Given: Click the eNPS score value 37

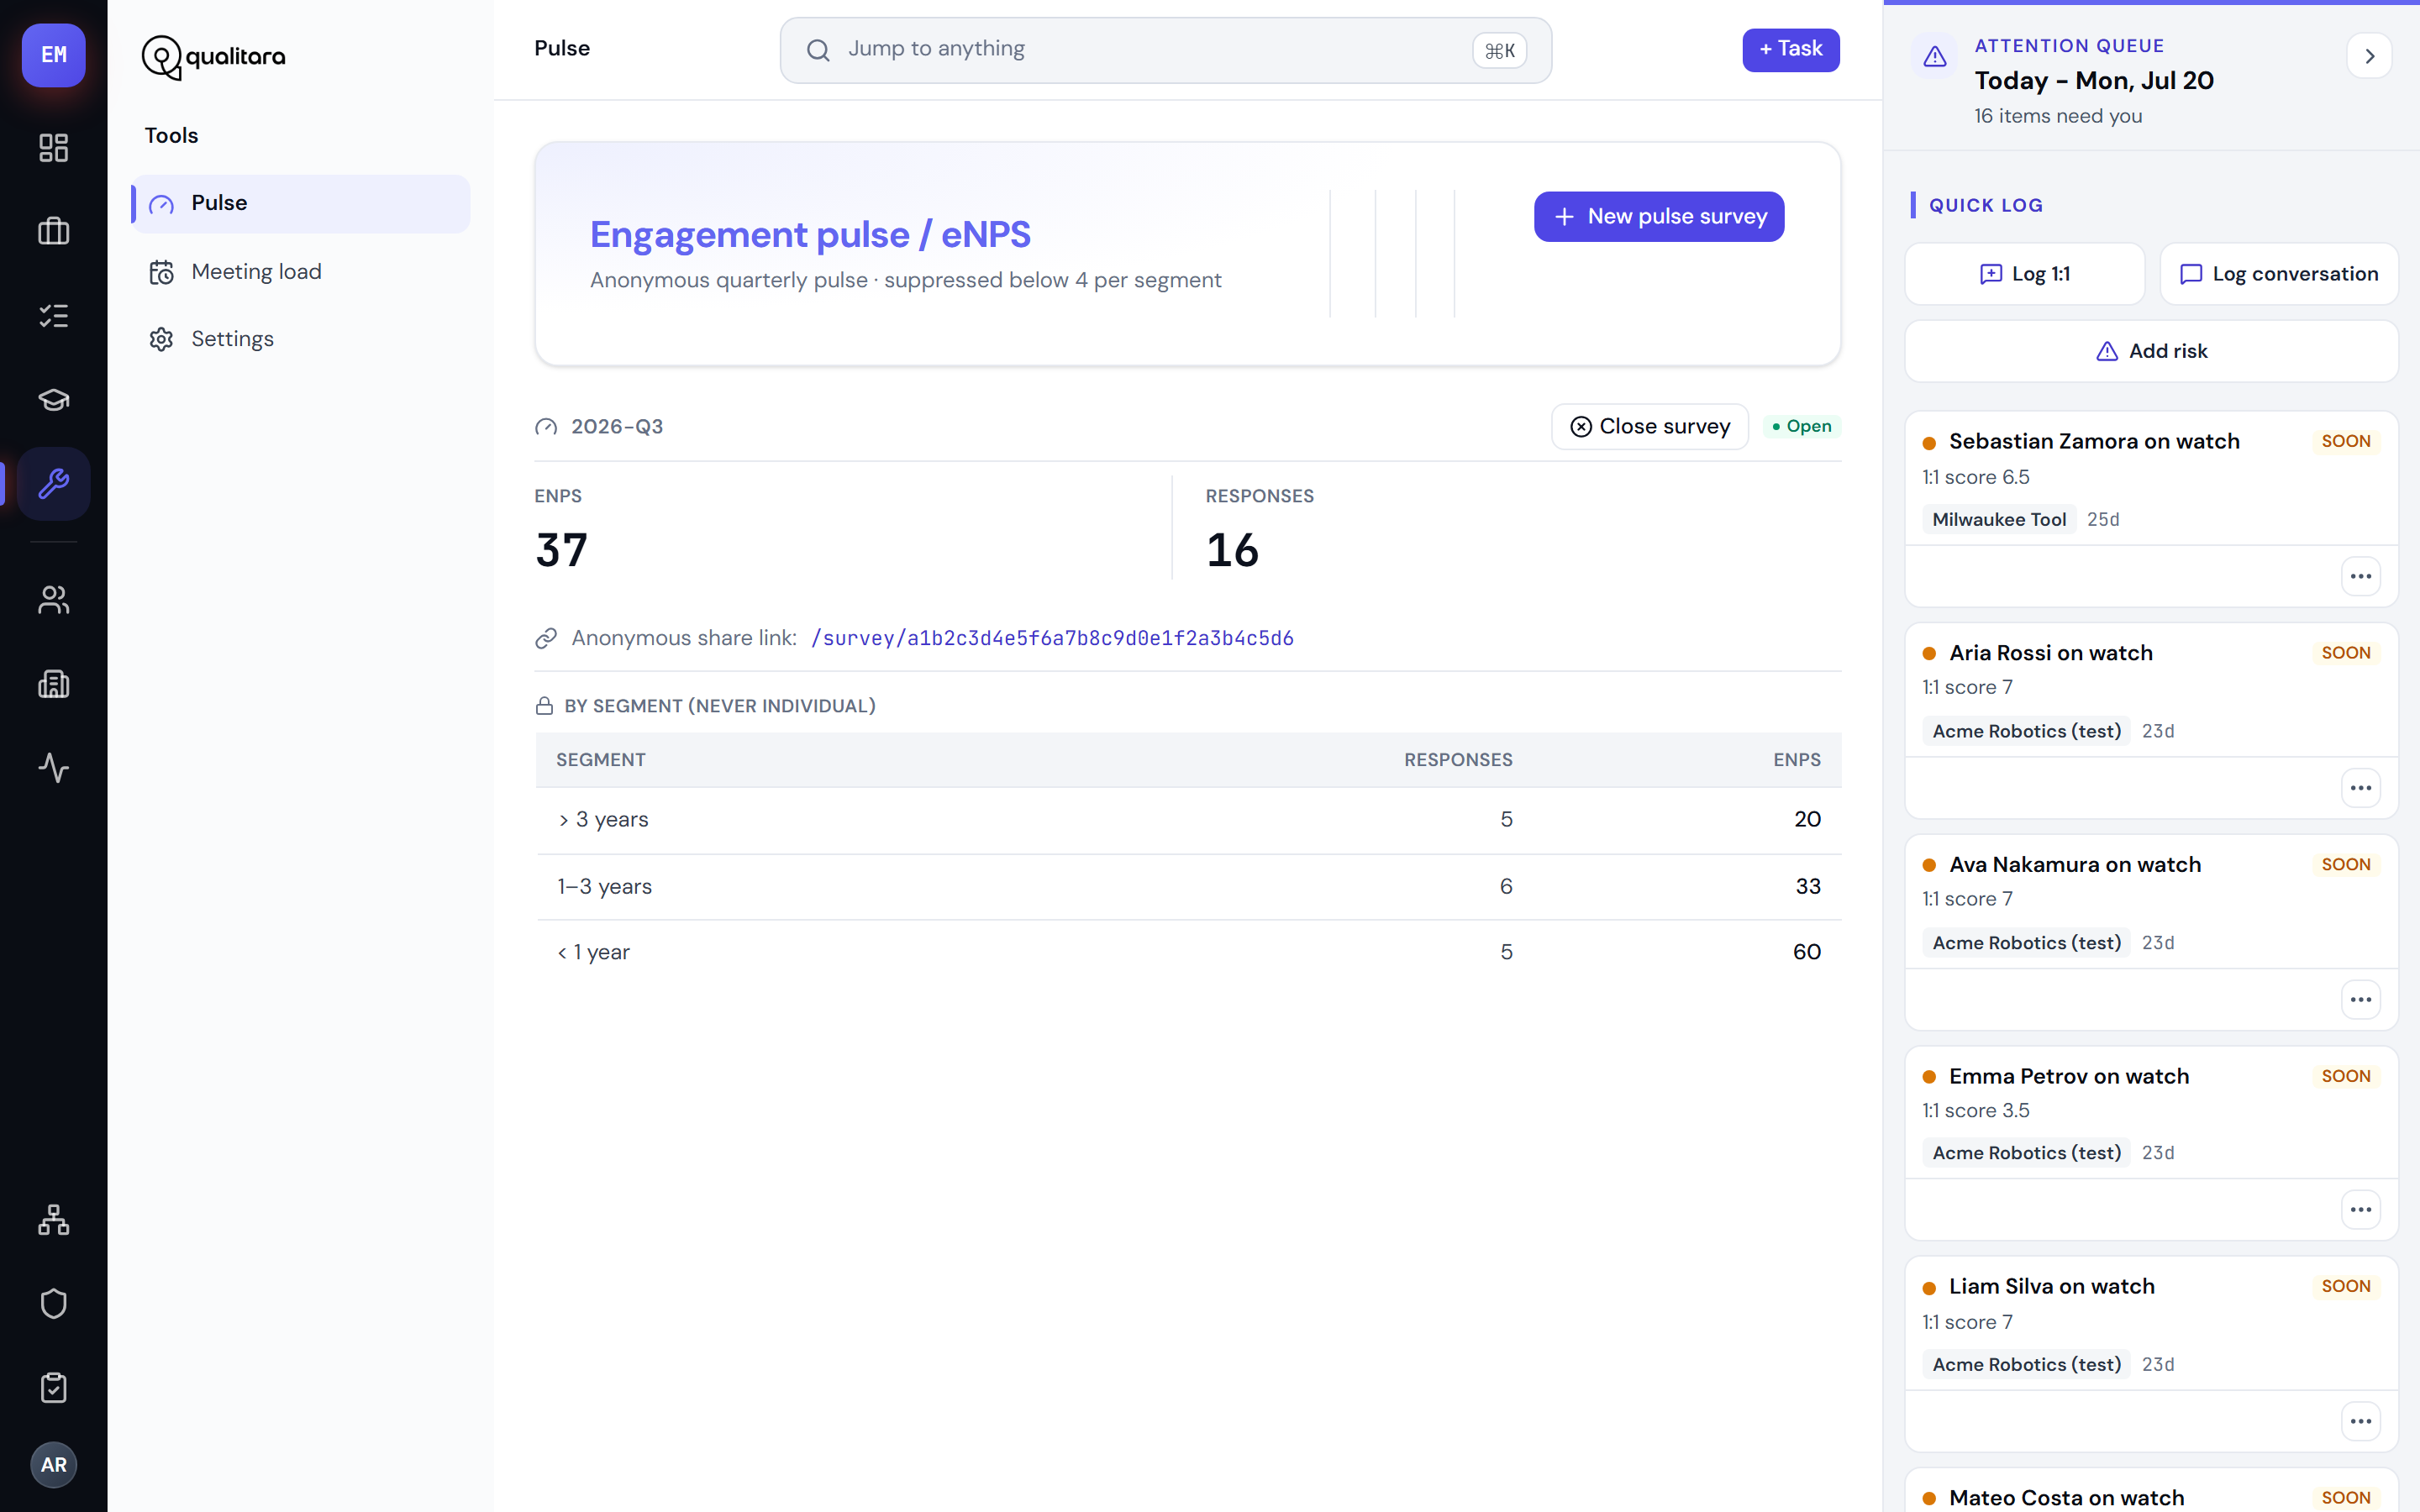Looking at the screenshot, I should (x=561, y=551).
